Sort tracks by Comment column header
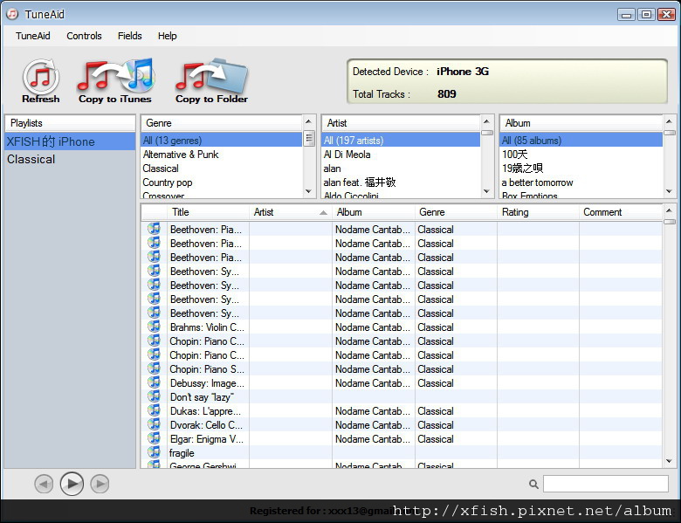The image size is (681, 523). [621, 212]
